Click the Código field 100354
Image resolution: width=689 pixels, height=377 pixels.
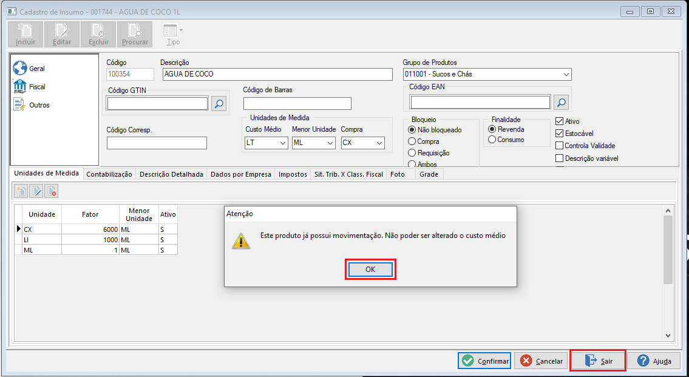click(x=131, y=74)
